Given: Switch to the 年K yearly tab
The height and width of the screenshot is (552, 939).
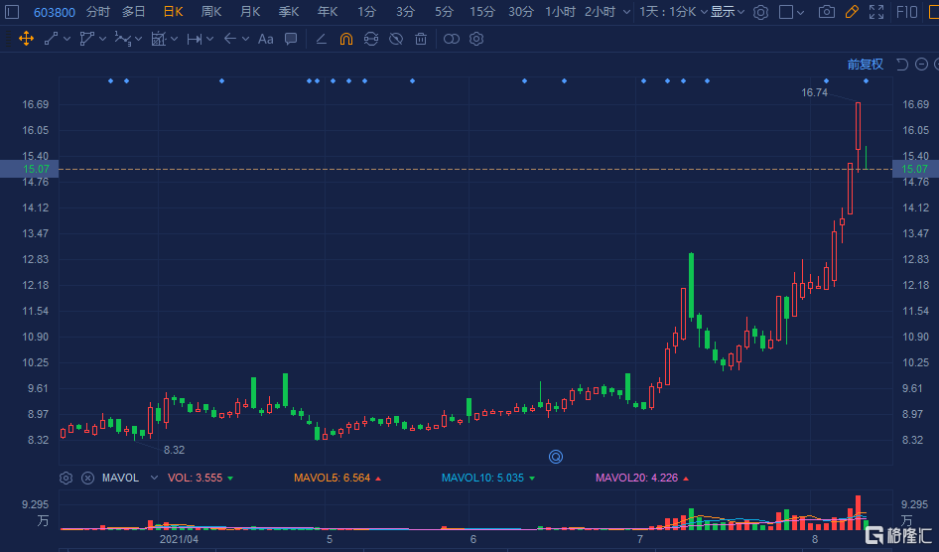Looking at the screenshot, I should 328,12.
